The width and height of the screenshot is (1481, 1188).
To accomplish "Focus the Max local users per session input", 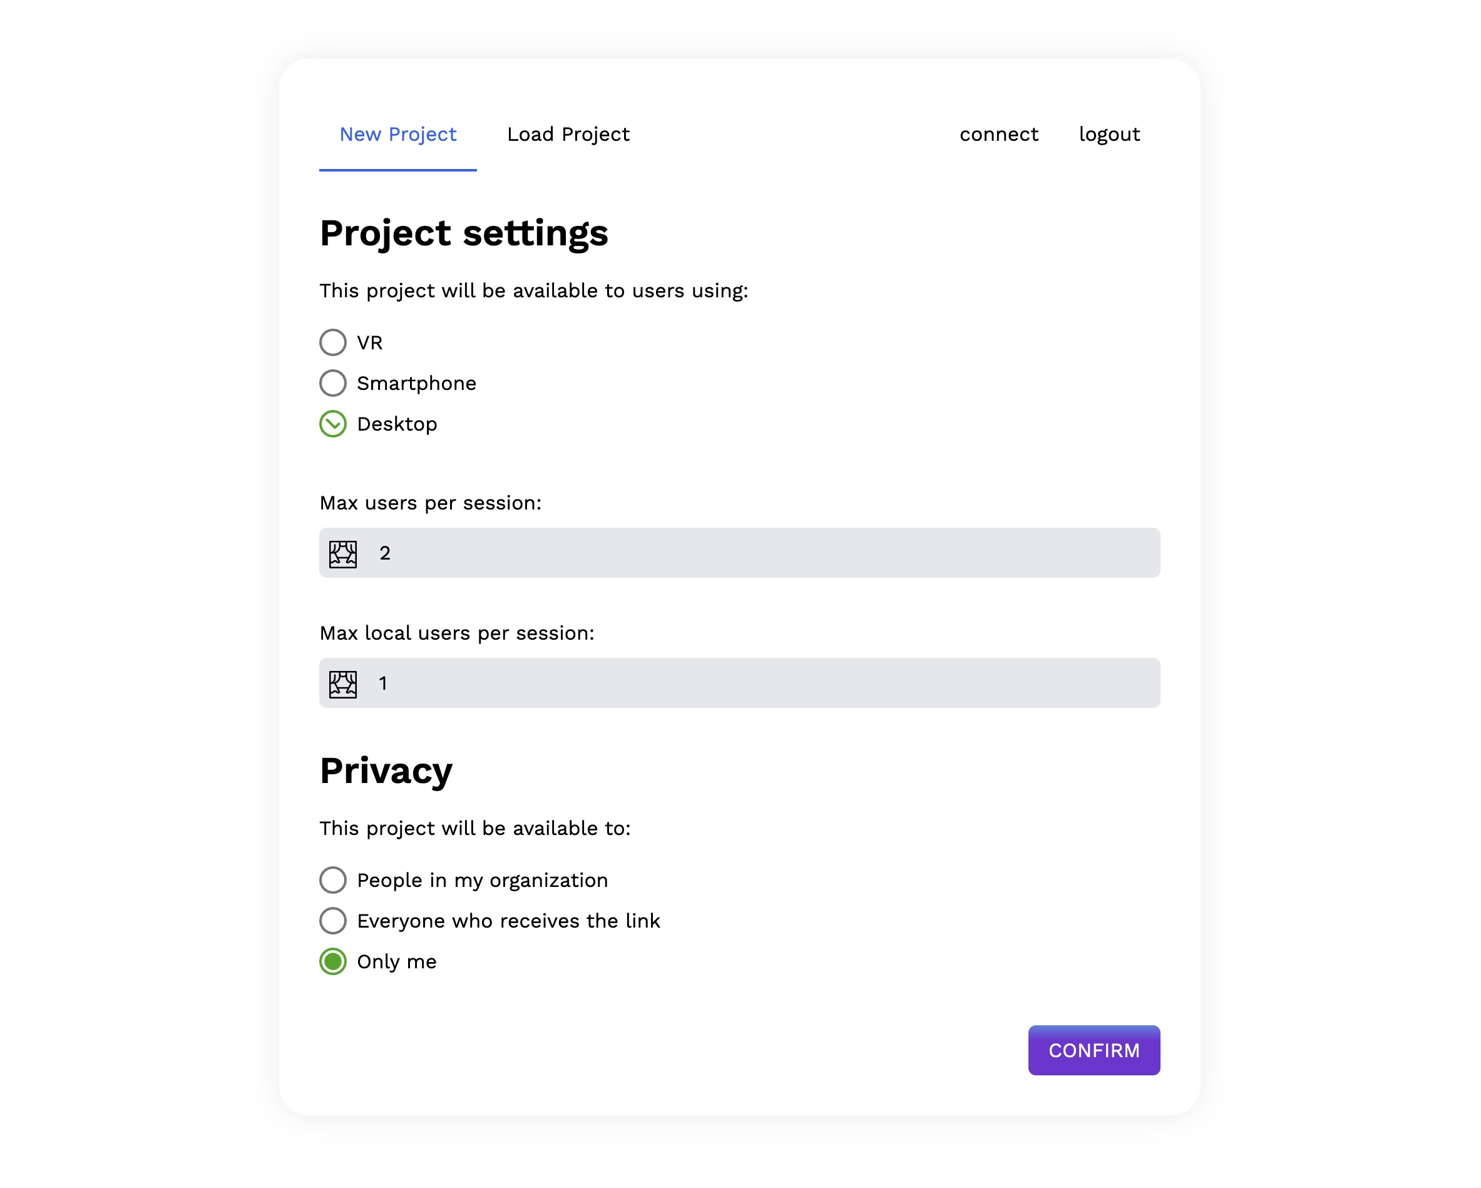I will click(756, 684).
